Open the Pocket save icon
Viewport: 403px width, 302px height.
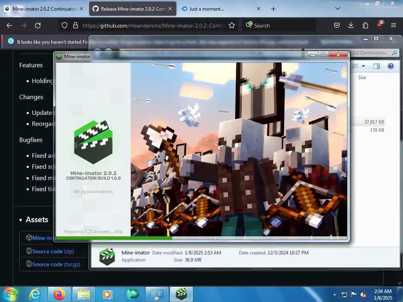pos(337,25)
